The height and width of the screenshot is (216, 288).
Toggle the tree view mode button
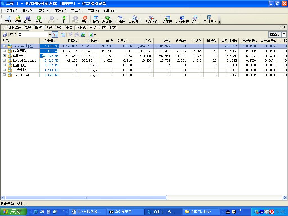[55, 35]
